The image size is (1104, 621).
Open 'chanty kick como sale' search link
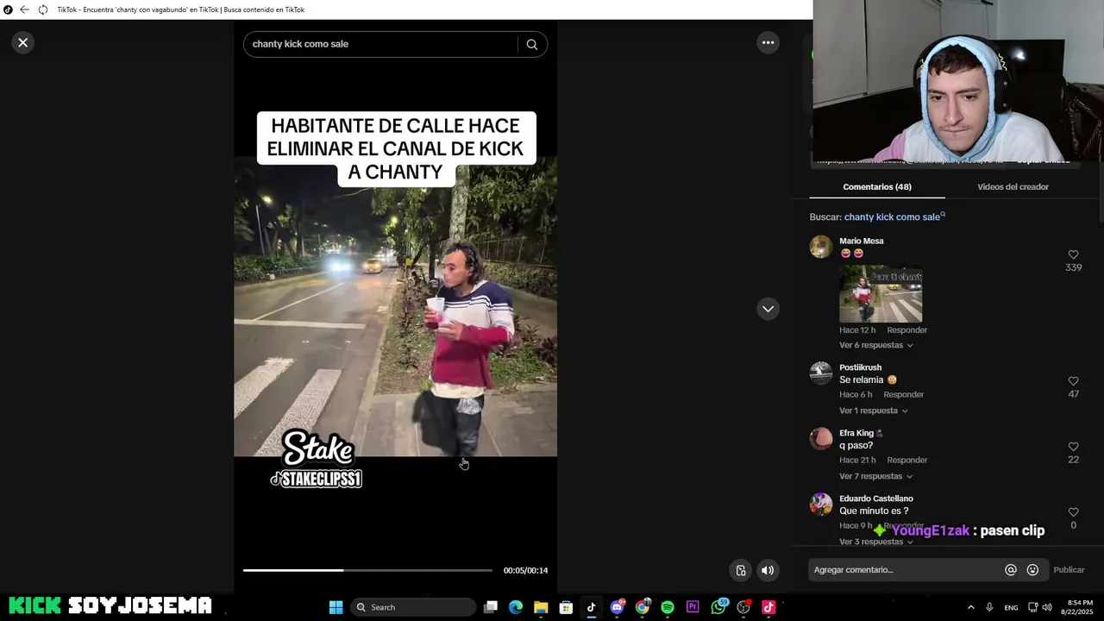click(894, 216)
